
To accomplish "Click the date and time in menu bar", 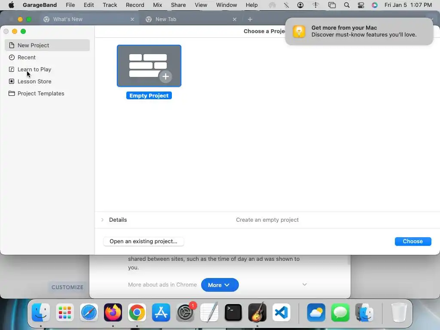I will pos(408,5).
